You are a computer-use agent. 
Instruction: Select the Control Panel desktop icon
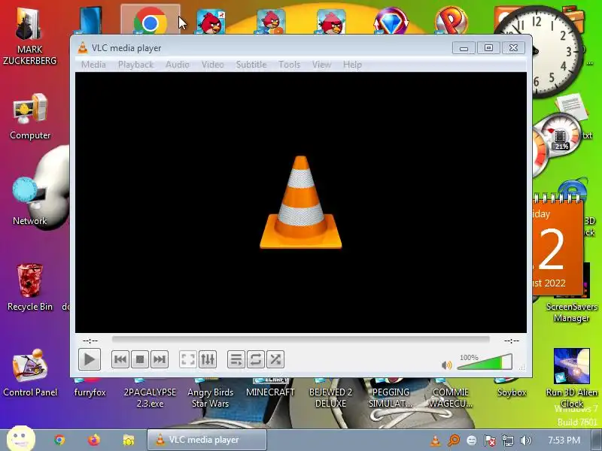pyautogui.click(x=30, y=373)
